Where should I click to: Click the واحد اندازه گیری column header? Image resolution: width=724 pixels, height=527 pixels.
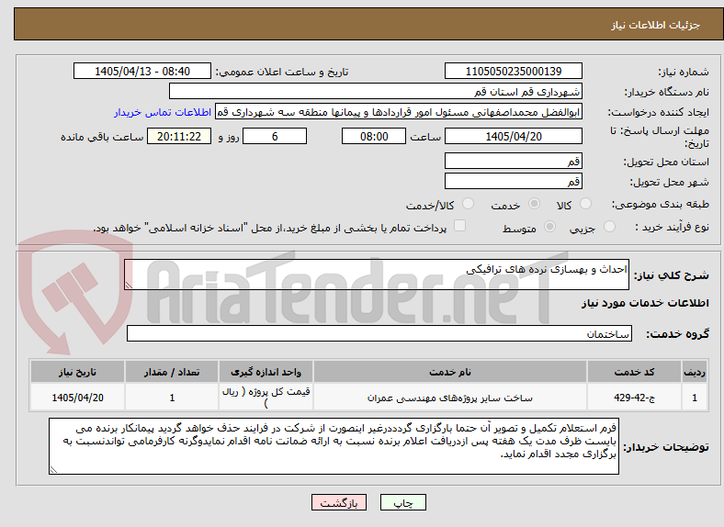tap(266, 372)
